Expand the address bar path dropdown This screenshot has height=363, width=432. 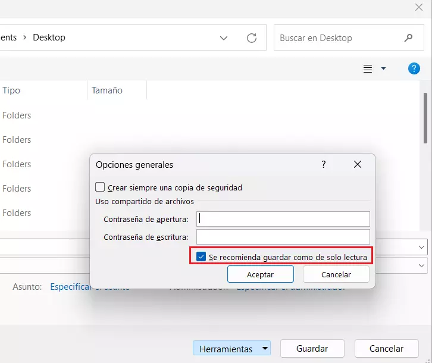click(224, 37)
